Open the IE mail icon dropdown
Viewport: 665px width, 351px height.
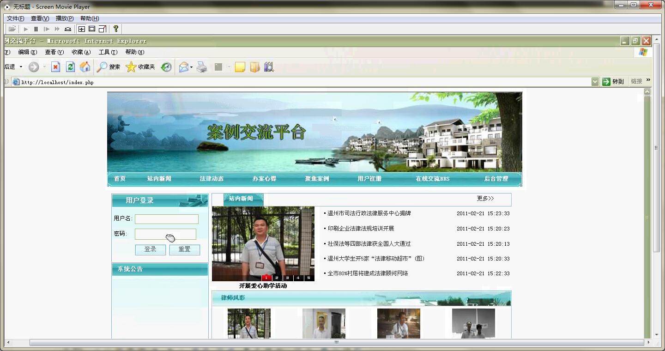coord(191,67)
